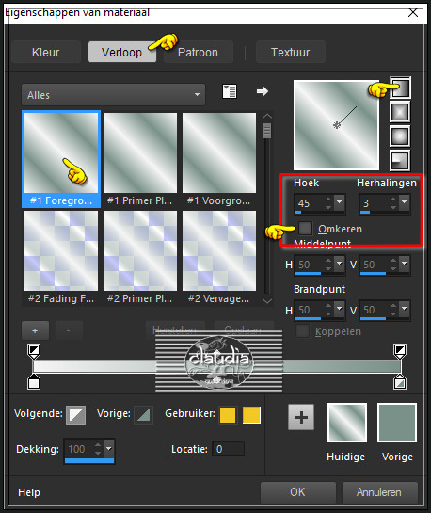Switch to the Patroon tab

tap(198, 52)
